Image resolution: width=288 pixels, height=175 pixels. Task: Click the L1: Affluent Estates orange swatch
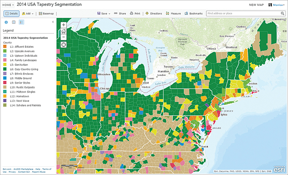click(5, 46)
